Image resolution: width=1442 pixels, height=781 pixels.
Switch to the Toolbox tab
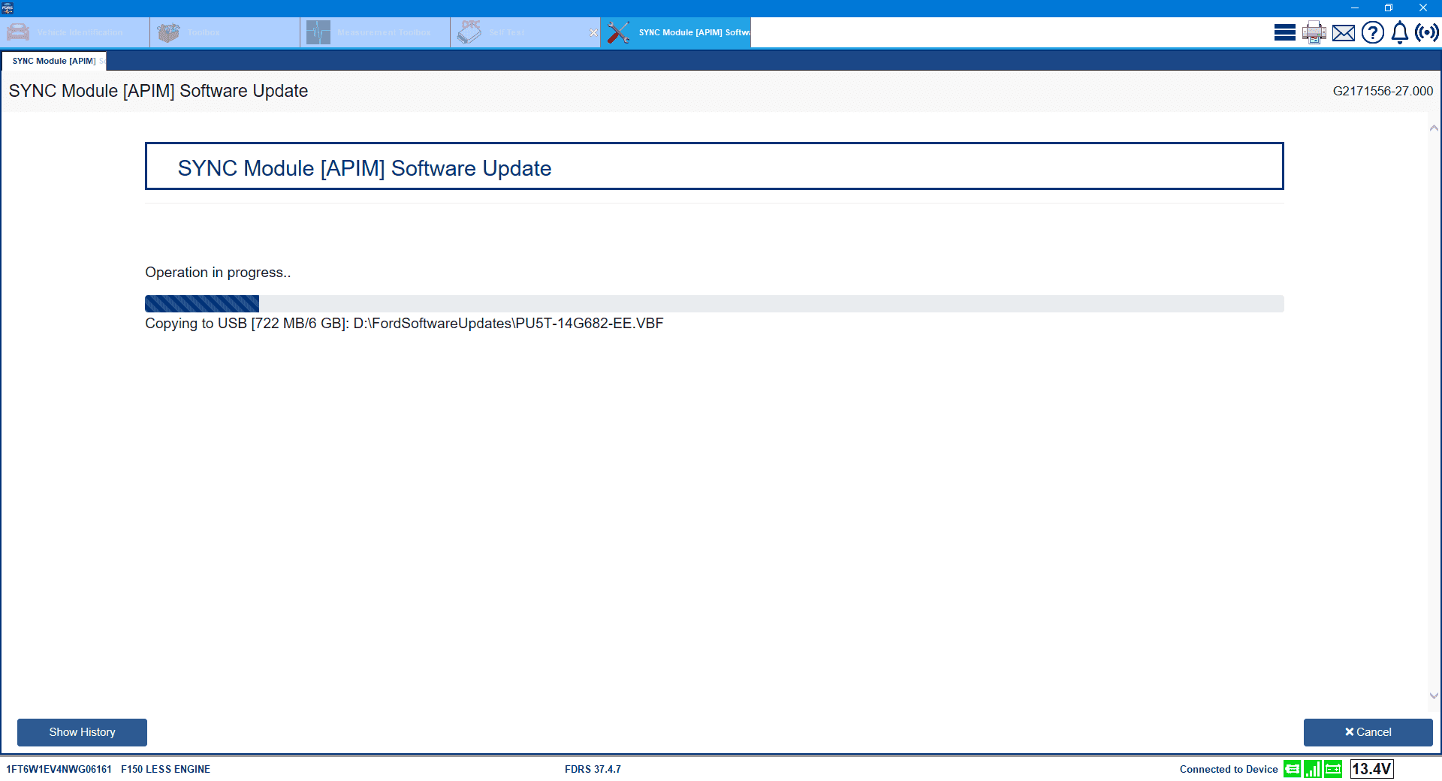pyautogui.click(x=225, y=33)
